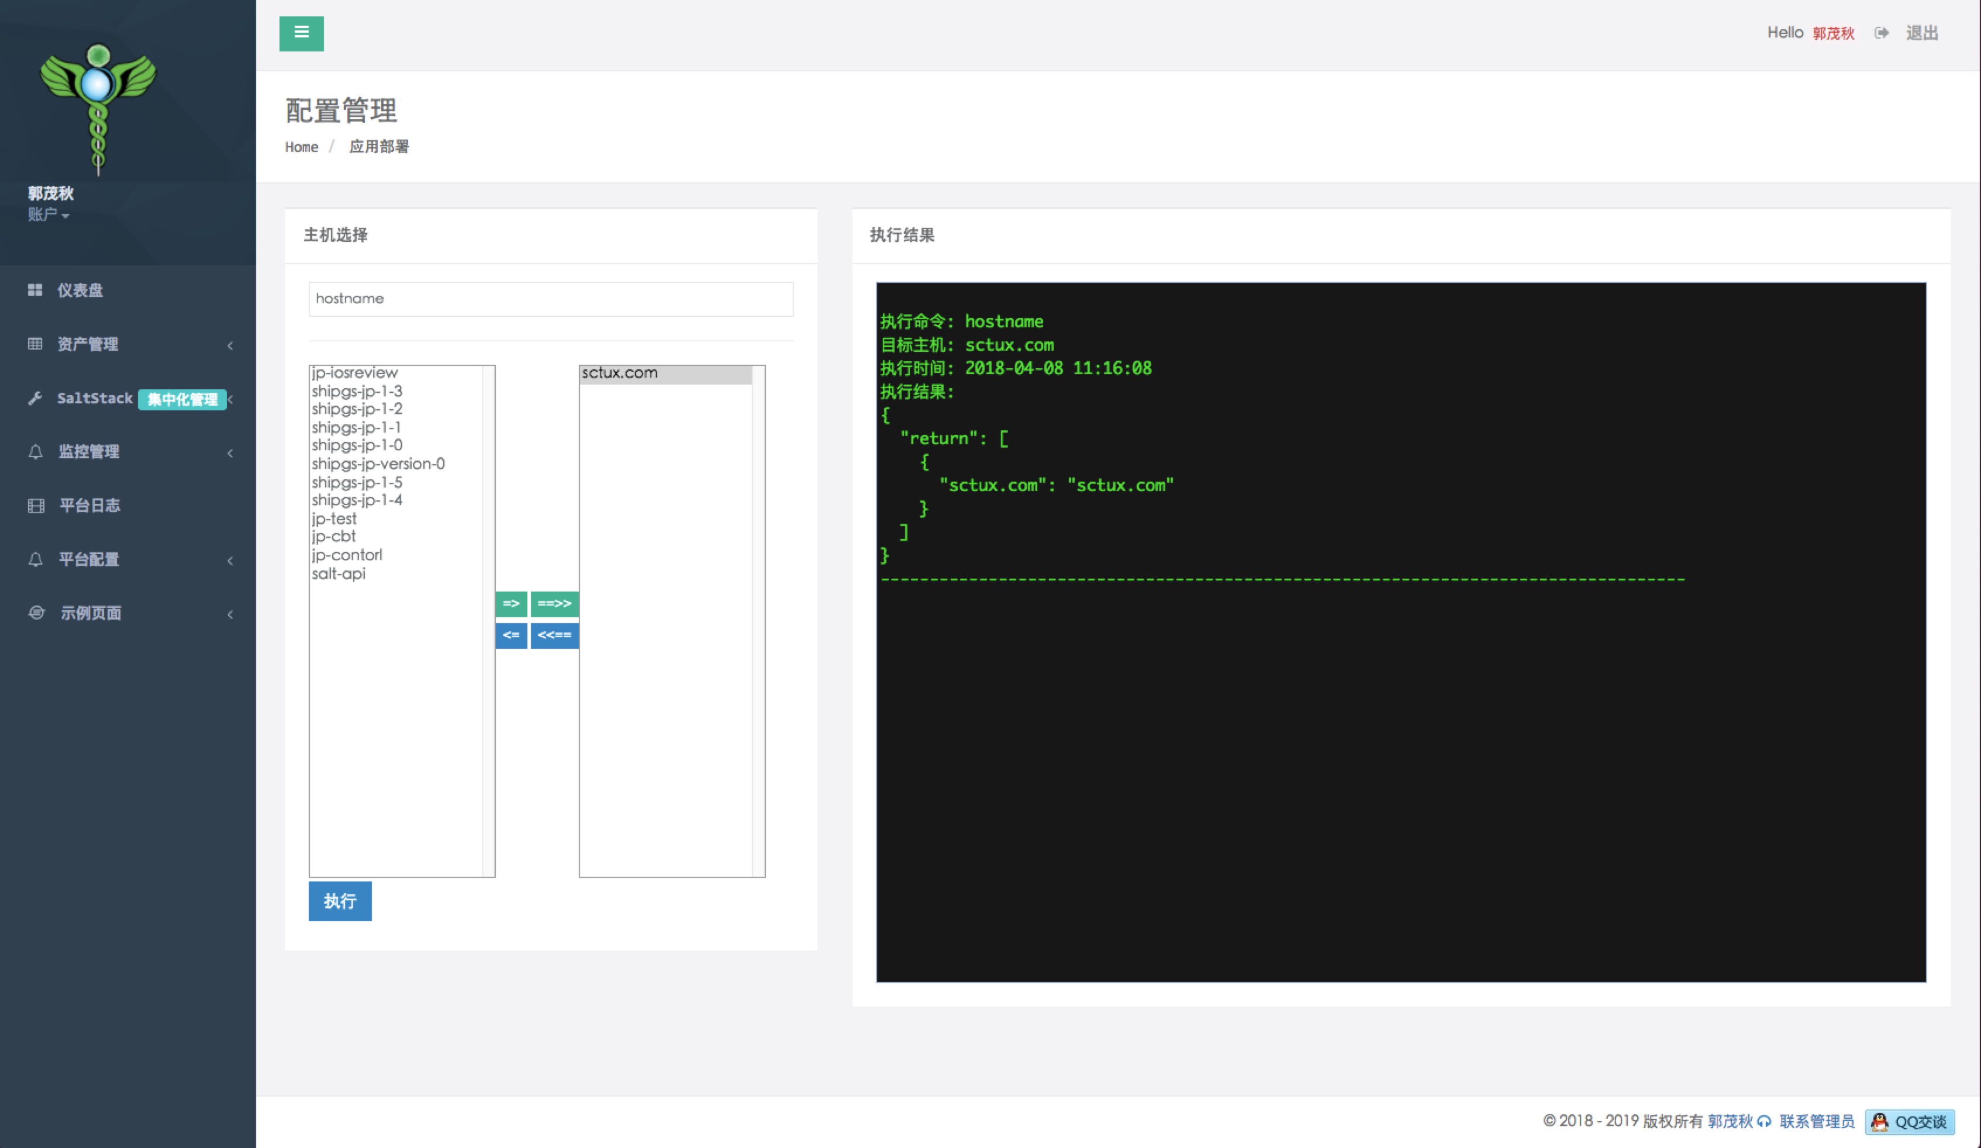Click the hostname command input field
Image resolution: width=1981 pixels, height=1148 pixels.
coord(550,299)
